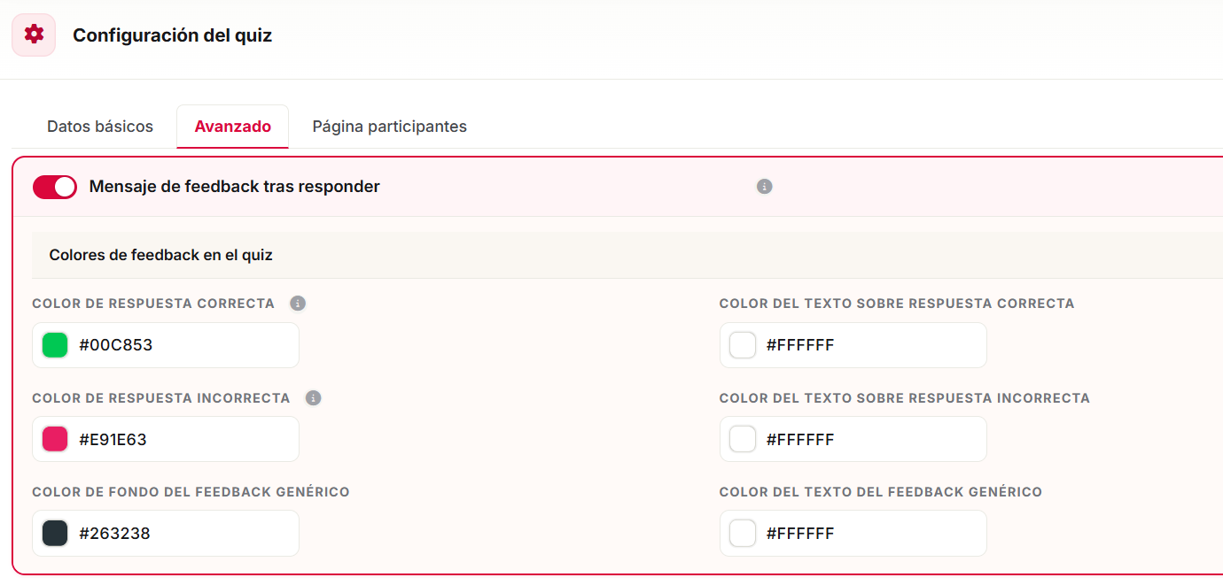Click hex field under texto sobre respuesta incorrecta
This screenshot has height=585, width=1223.
853,439
